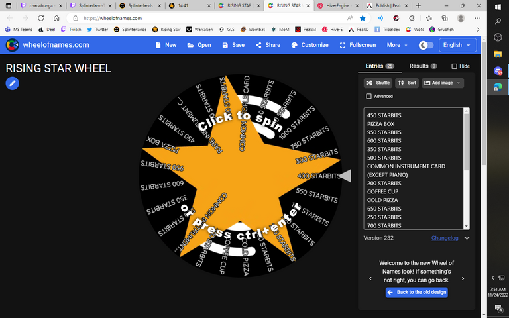This screenshot has height=318, width=509.
Task: Click the 700 STARBITS entry line
Action: pos(384,225)
